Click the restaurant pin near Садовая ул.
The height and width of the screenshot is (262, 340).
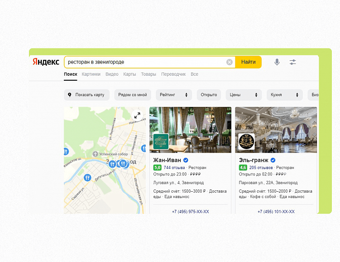click(87, 178)
